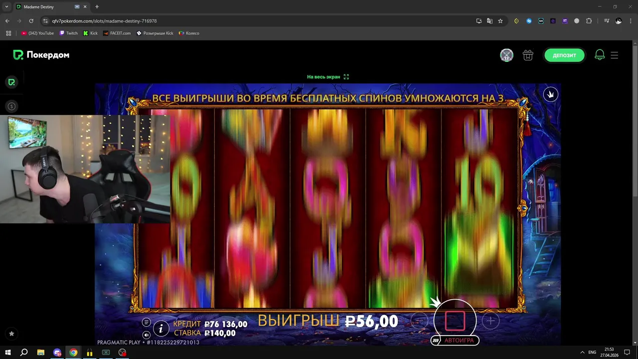Open the Розыгрыши Kick bookmark
Screen dimensions: 638x359
coord(155,33)
